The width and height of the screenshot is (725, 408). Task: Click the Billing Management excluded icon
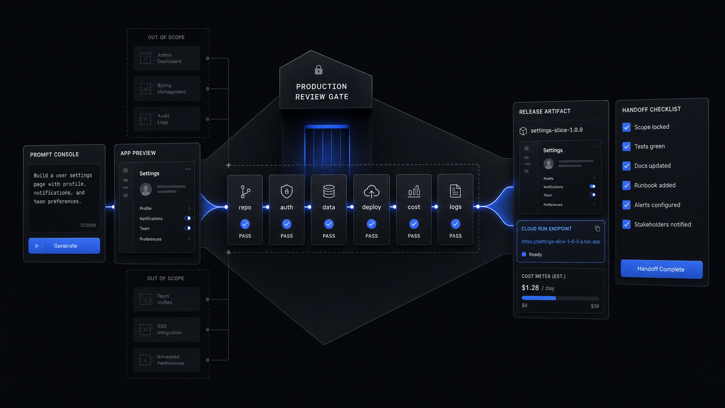pyautogui.click(x=146, y=88)
